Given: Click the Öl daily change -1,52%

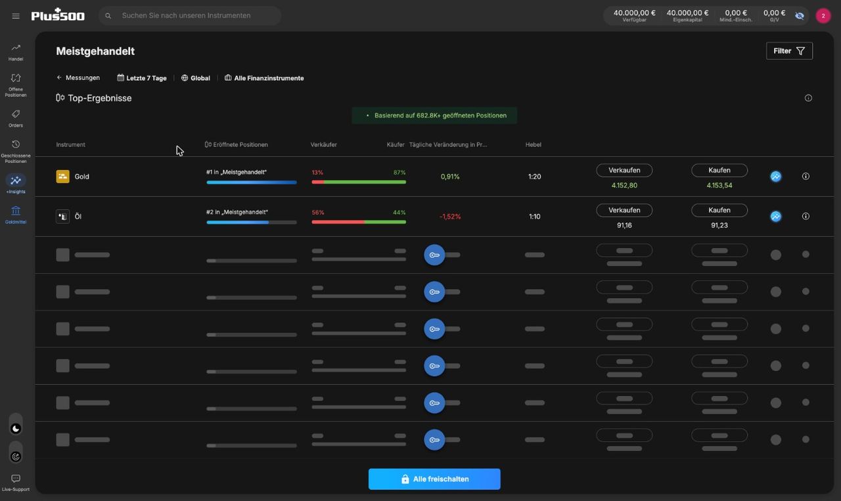Looking at the screenshot, I should click(450, 217).
